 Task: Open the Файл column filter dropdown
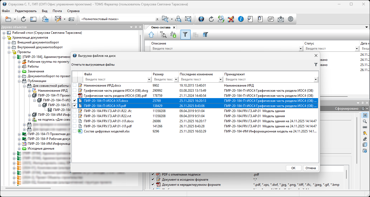click(x=149, y=80)
